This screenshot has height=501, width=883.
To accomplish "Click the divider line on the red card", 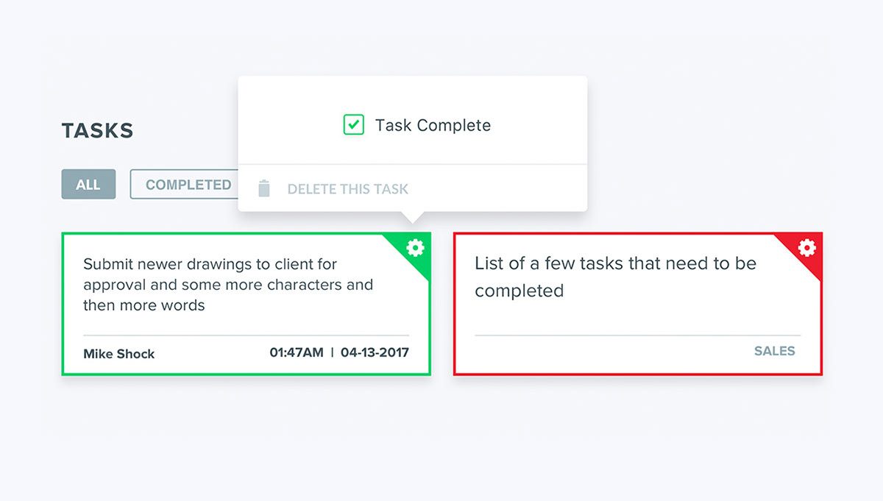I will [638, 335].
